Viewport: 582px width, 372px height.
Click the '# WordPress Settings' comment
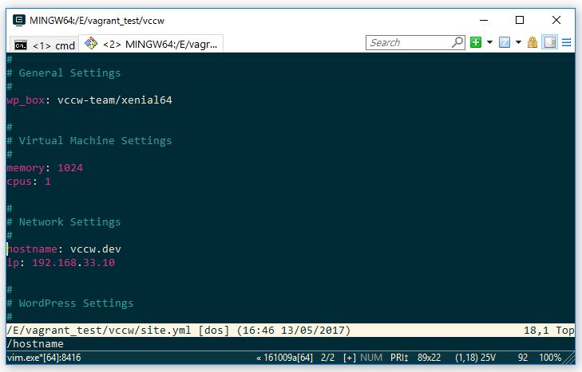click(69, 303)
